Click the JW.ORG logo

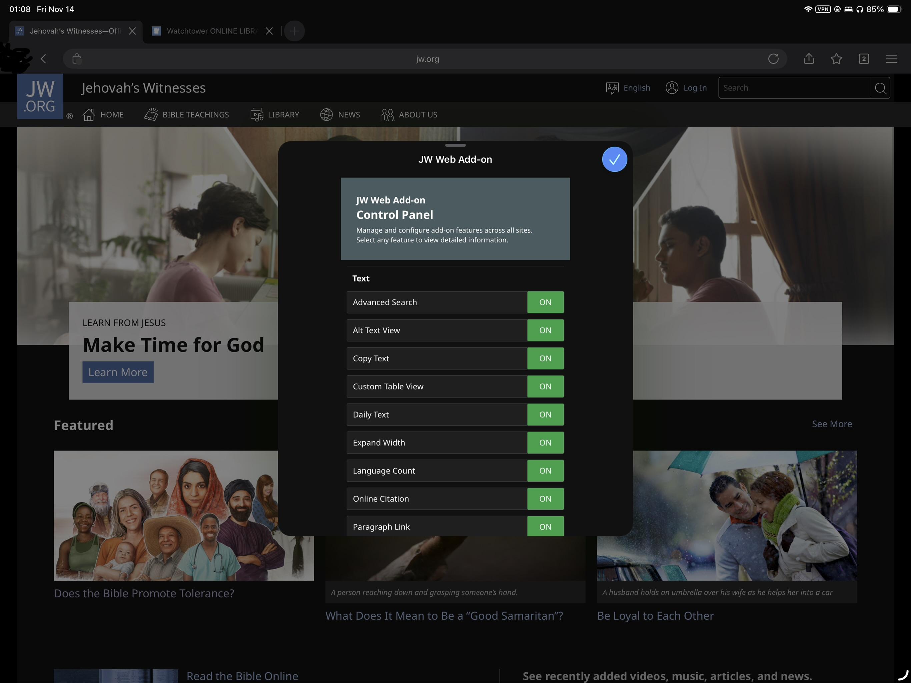(40, 96)
